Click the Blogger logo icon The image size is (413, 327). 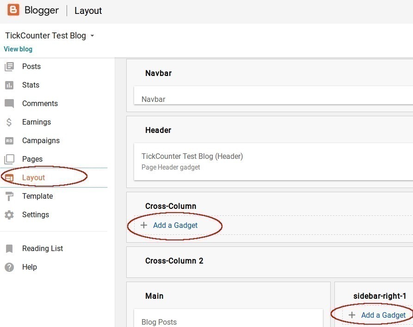point(13,10)
